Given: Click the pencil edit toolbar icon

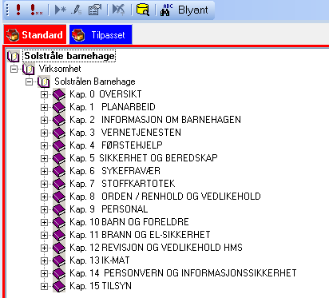Looking at the screenshot, I should (x=77, y=10).
